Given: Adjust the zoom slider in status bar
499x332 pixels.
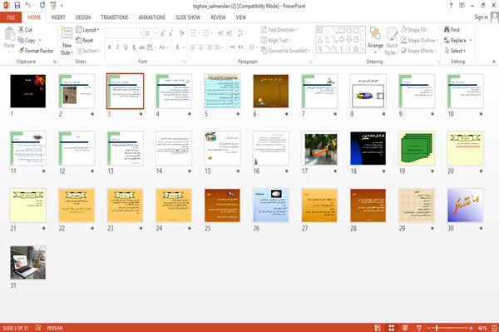Looking at the screenshot, I should [x=437, y=328].
